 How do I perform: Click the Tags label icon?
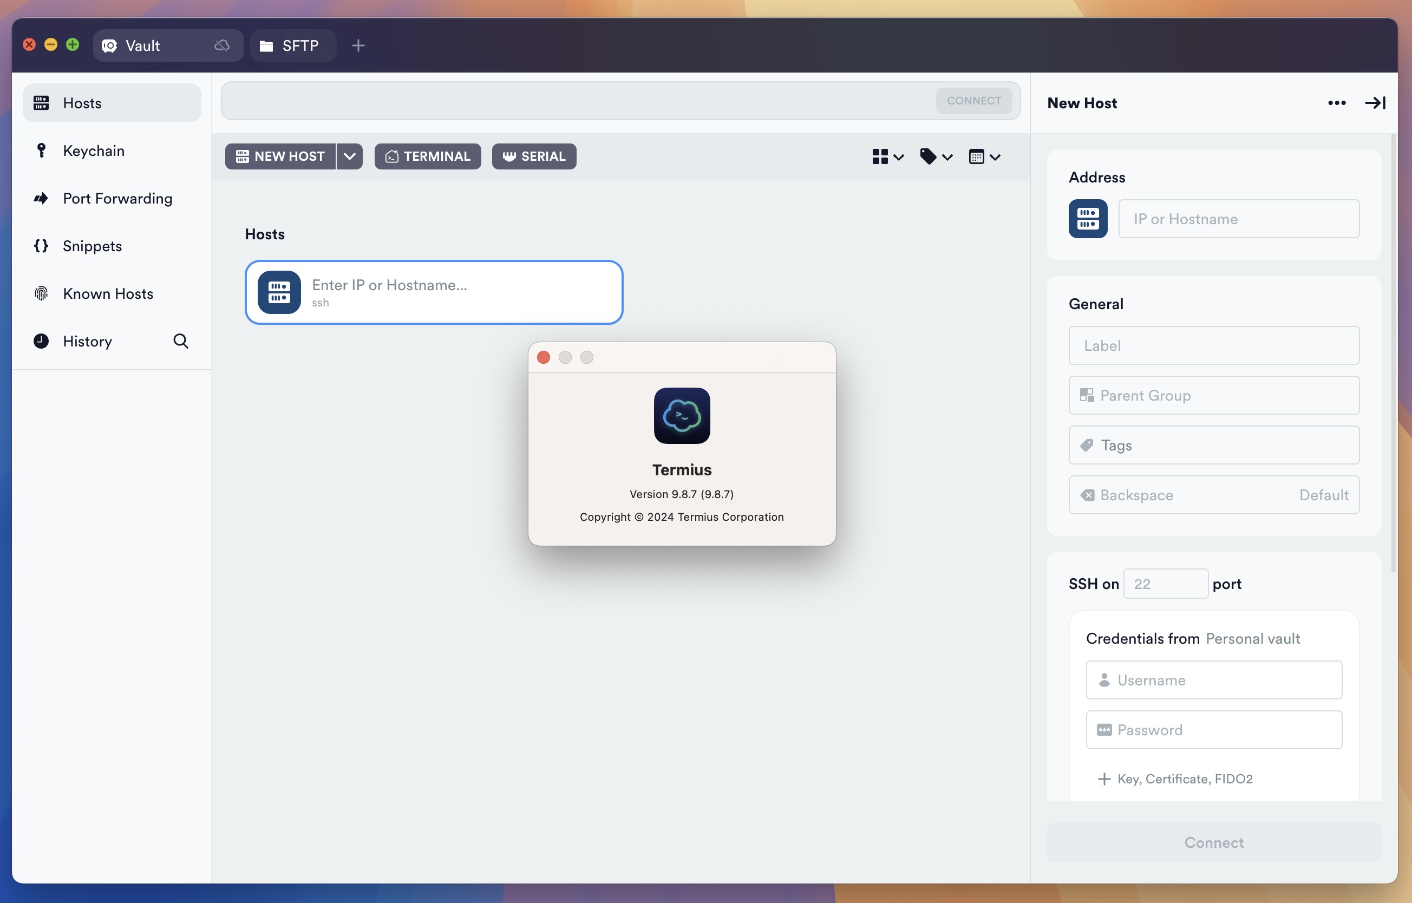1087,445
